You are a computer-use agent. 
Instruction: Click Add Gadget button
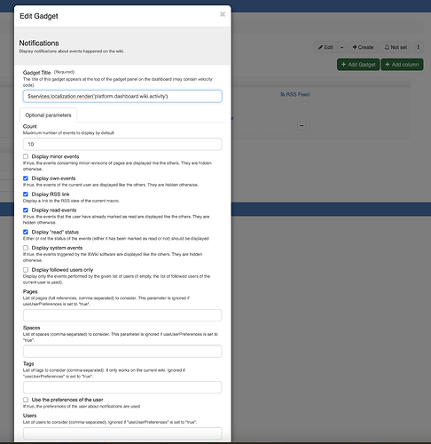358,65
